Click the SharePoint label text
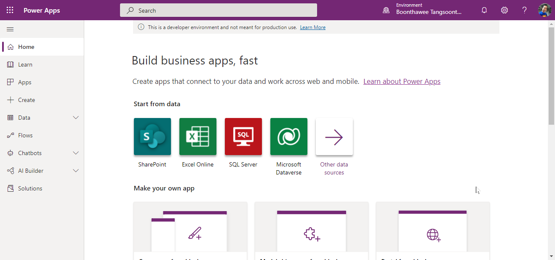This screenshot has width=555, height=260. pos(152,164)
